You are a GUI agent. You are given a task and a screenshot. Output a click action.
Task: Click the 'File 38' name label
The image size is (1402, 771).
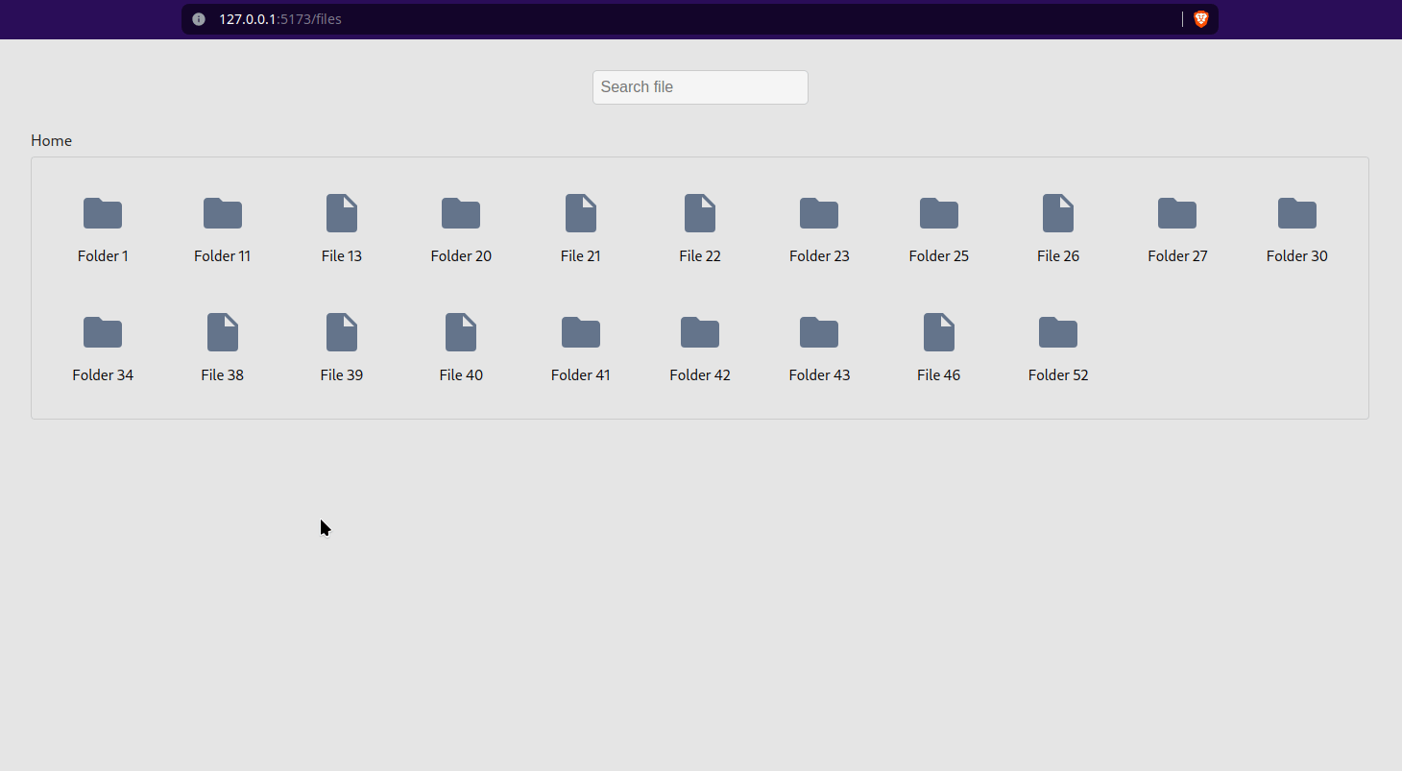click(223, 375)
